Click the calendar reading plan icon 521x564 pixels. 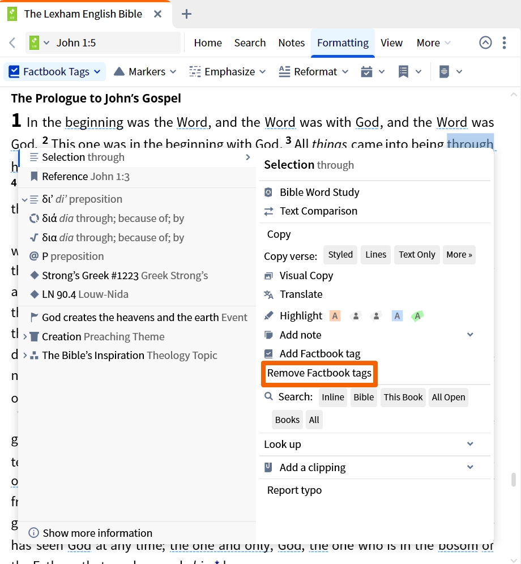[x=366, y=71]
